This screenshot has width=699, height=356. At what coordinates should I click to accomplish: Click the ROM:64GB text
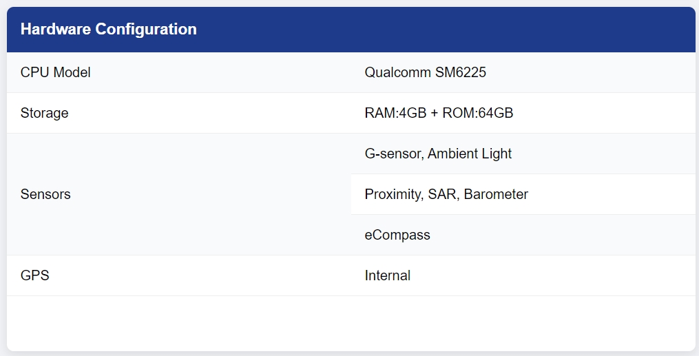478,113
